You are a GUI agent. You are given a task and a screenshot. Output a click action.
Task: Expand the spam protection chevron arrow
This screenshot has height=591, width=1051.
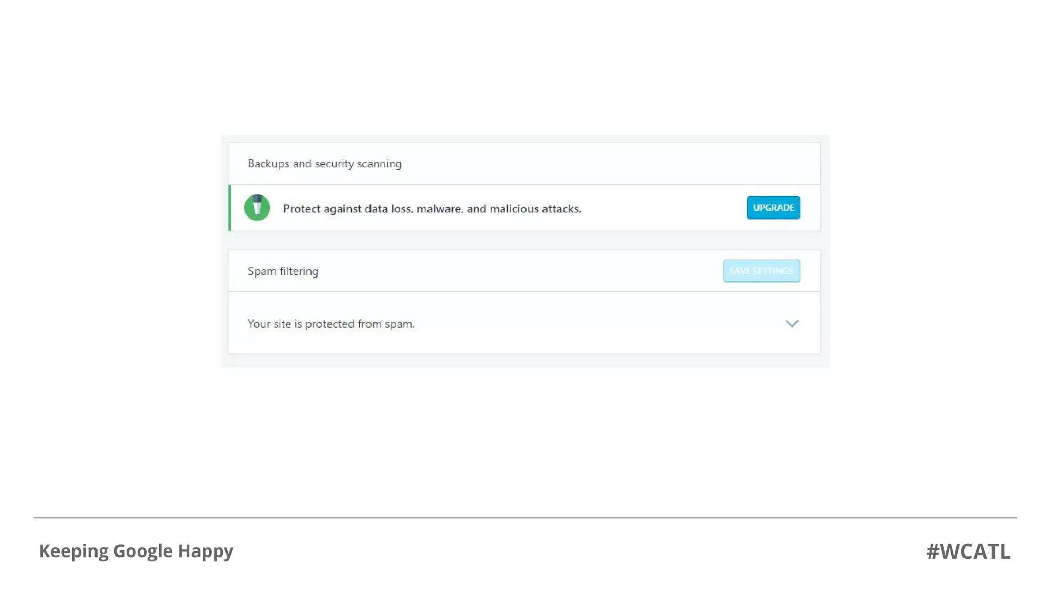792,324
